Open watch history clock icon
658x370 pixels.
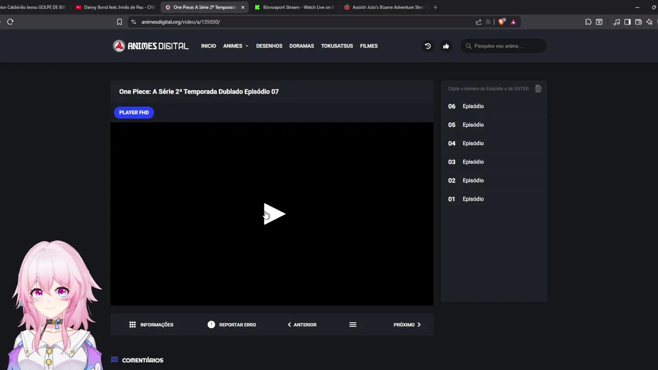pyautogui.click(x=428, y=46)
